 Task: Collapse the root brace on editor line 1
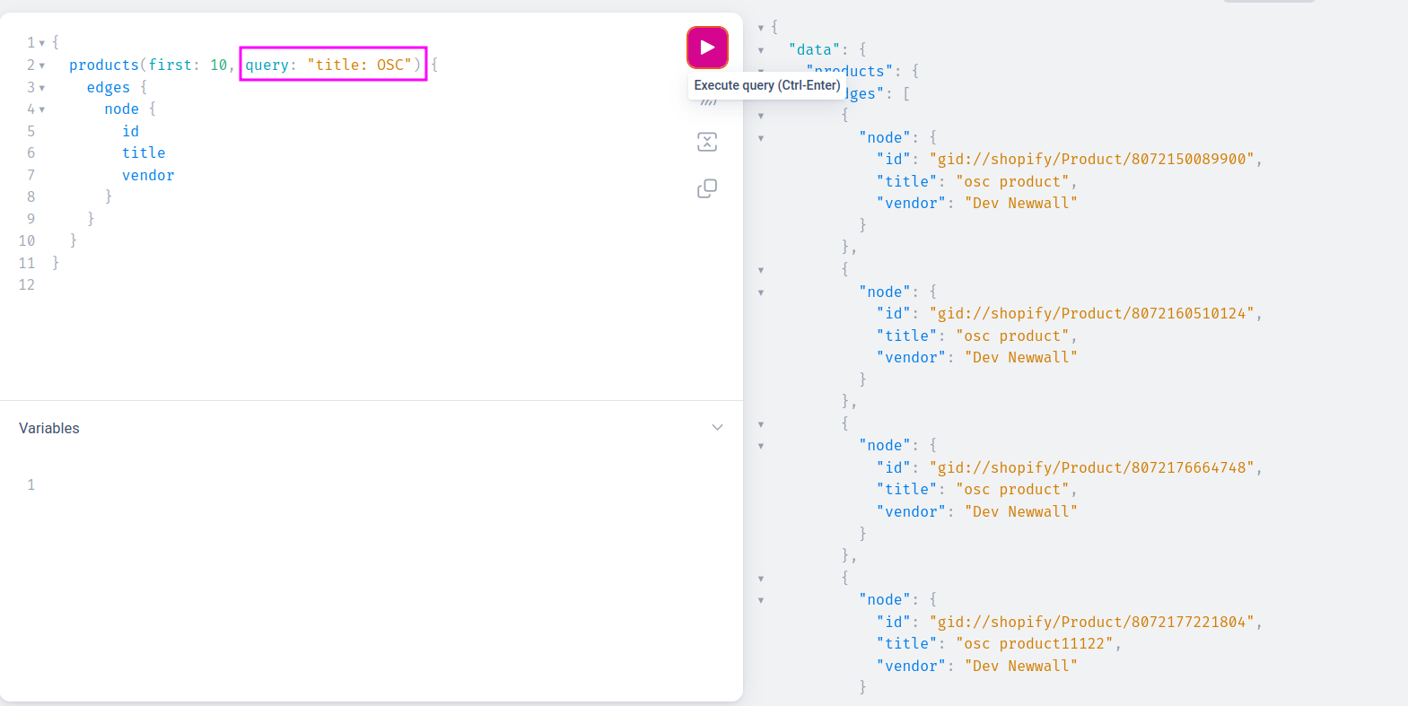42,43
